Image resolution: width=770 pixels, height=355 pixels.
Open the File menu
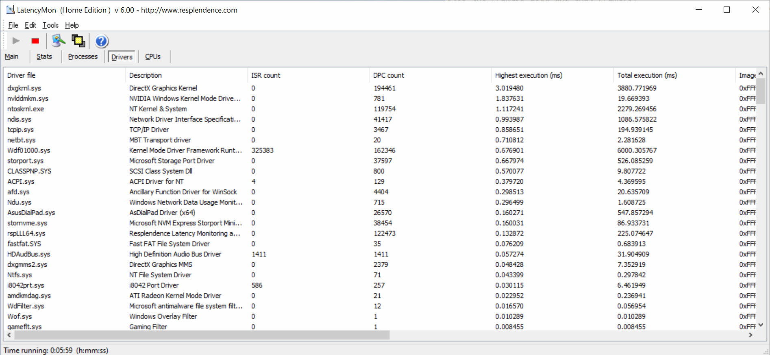point(13,25)
